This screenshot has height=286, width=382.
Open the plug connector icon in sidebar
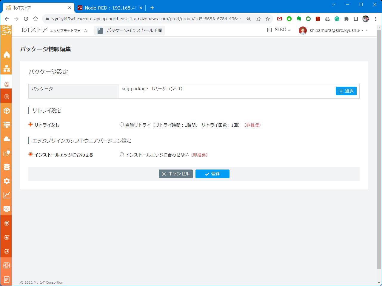[x=7, y=153]
